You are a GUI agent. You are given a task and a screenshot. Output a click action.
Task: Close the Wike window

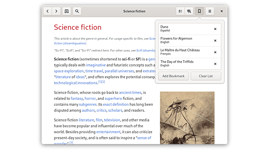point(222,11)
